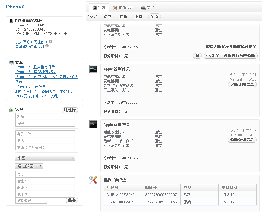
Task: Select serial number cell DNPNV69ZG5MY
Action: click(123, 194)
